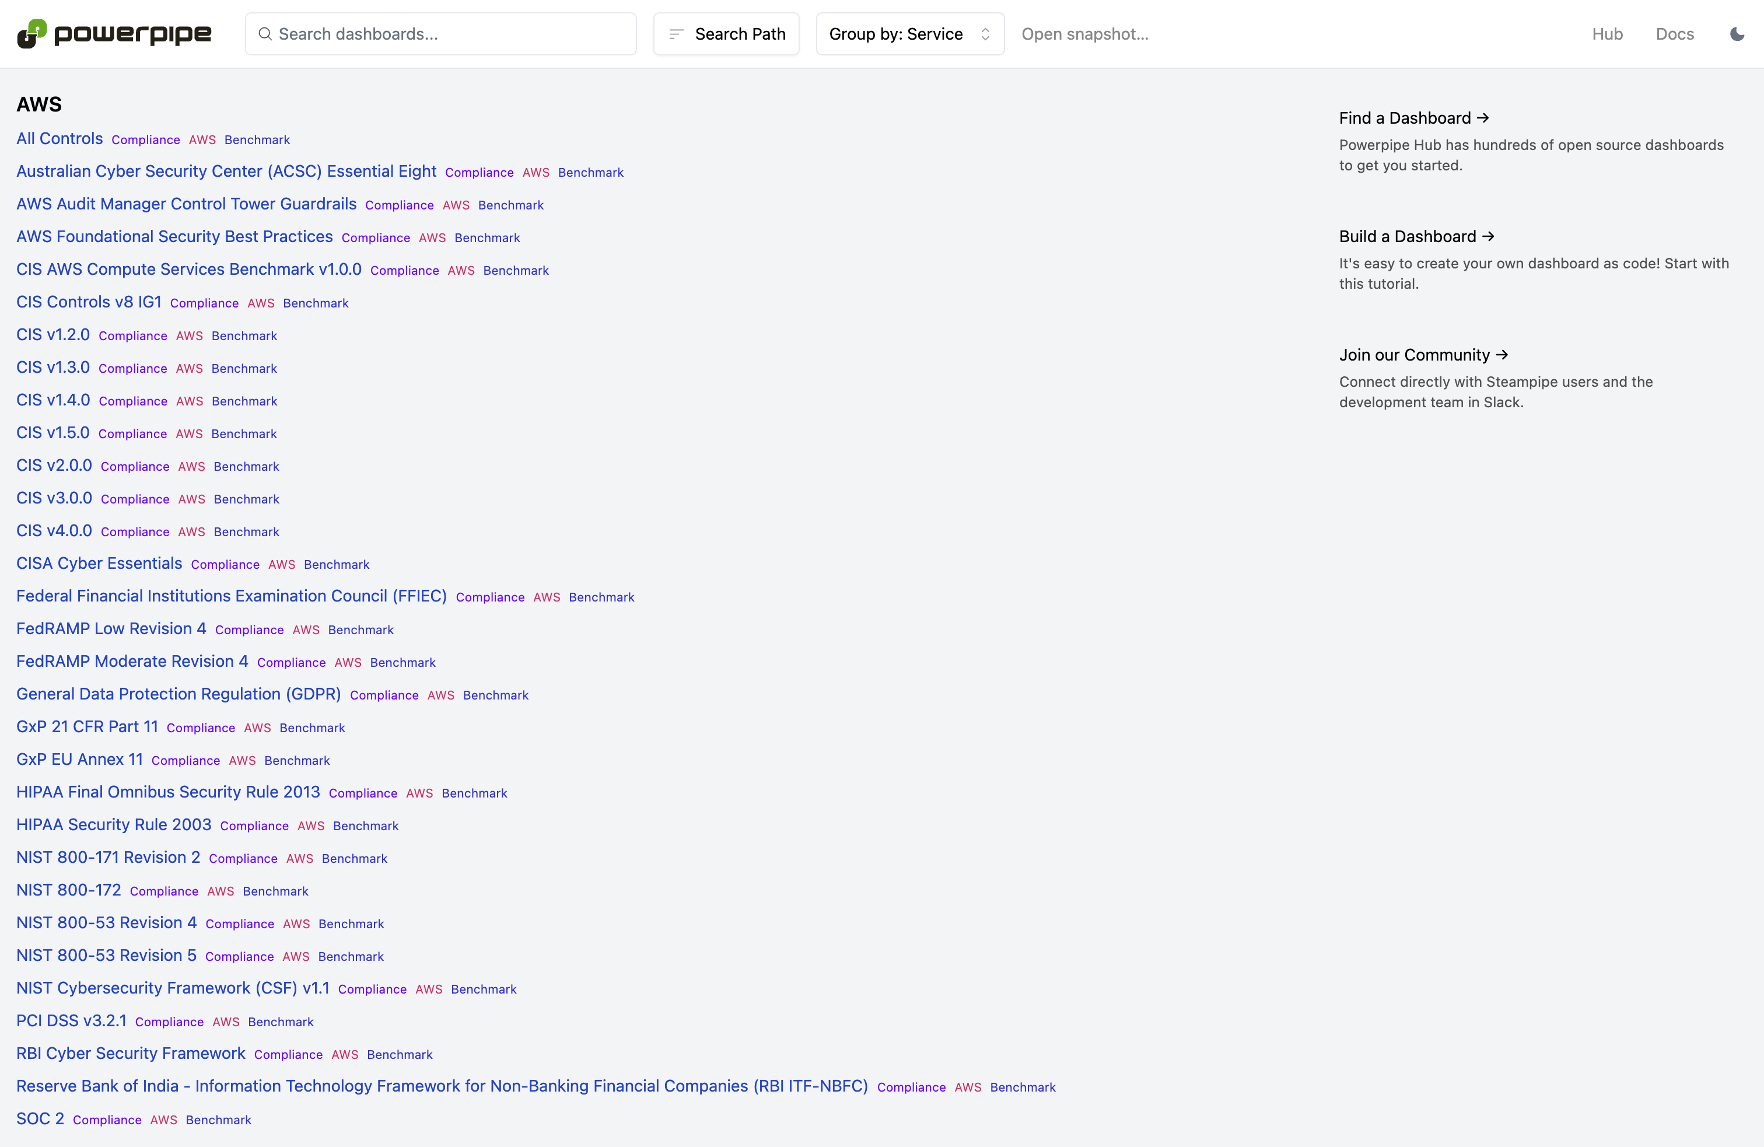Click the Group by chevron arrows
The width and height of the screenshot is (1764, 1147).
tap(985, 34)
